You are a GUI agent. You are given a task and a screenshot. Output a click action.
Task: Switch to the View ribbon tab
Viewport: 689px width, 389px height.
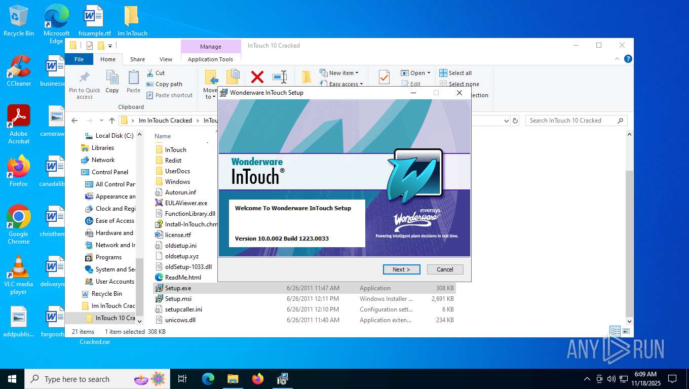166,59
